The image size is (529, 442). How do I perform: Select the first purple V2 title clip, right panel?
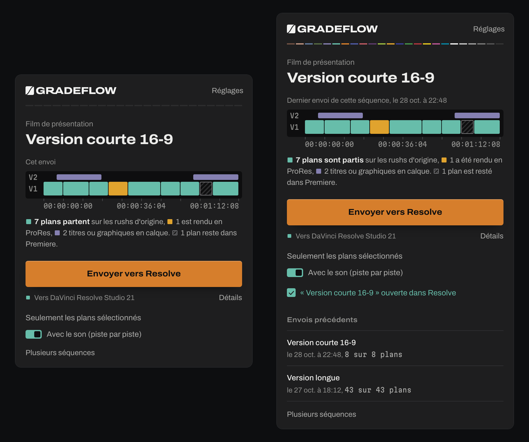click(340, 115)
